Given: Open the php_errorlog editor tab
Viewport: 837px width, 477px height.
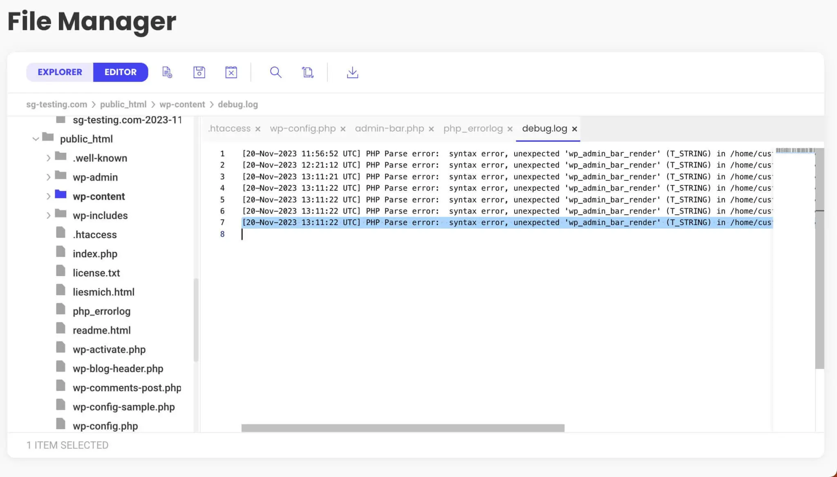Looking at the screenshot, I should tap(473, 129).
